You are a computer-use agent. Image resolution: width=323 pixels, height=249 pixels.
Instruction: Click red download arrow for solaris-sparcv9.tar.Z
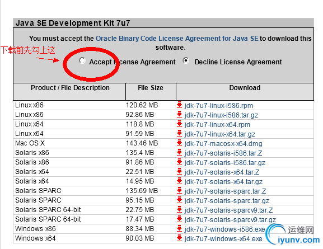pos(180,209)
